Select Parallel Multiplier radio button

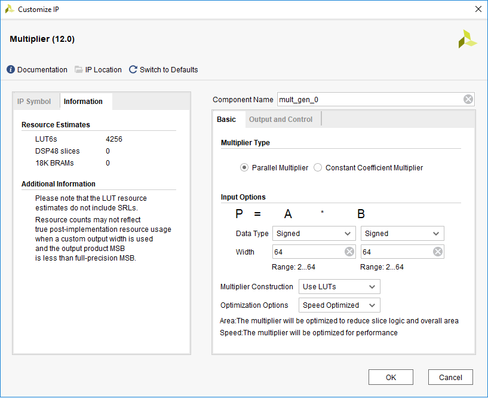[244, 168]
